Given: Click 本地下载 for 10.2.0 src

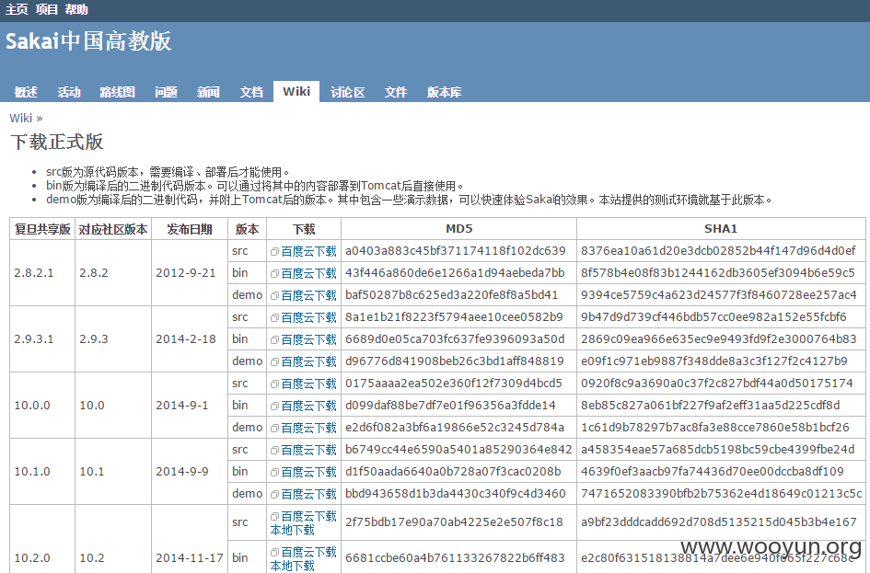Looking at the screenshot, I should [x=293, y=531].
